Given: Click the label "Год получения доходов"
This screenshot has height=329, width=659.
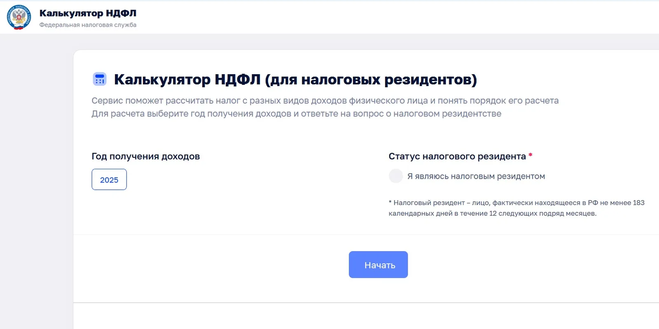Looking at the screenshot, I should tap(145, 156).
